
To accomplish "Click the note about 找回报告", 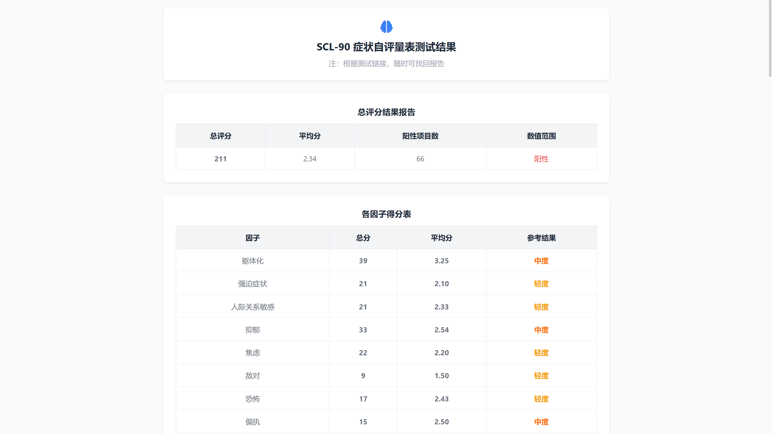I will 386,64.
